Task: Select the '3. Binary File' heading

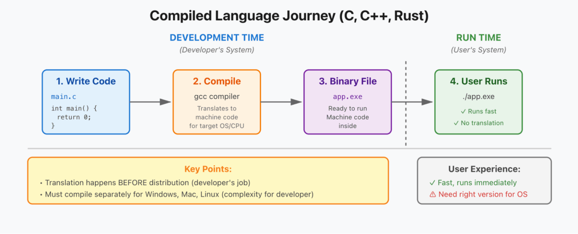Action: [x=347, y=81]
